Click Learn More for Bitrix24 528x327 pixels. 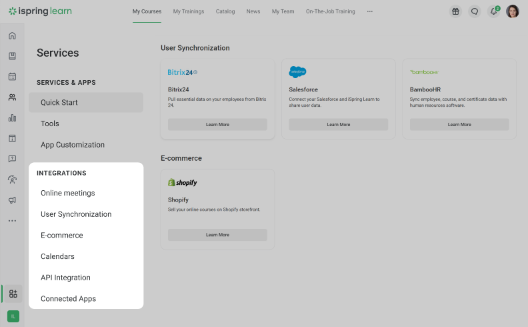217,124
